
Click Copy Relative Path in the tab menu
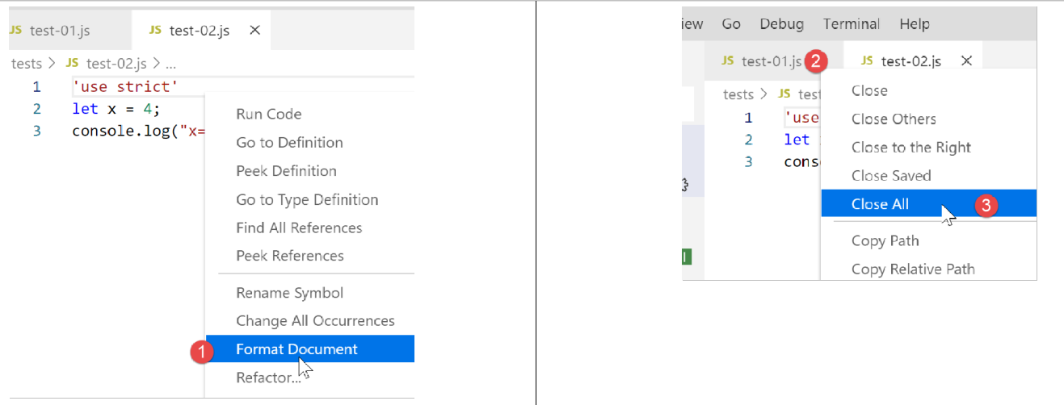point(913,269)
